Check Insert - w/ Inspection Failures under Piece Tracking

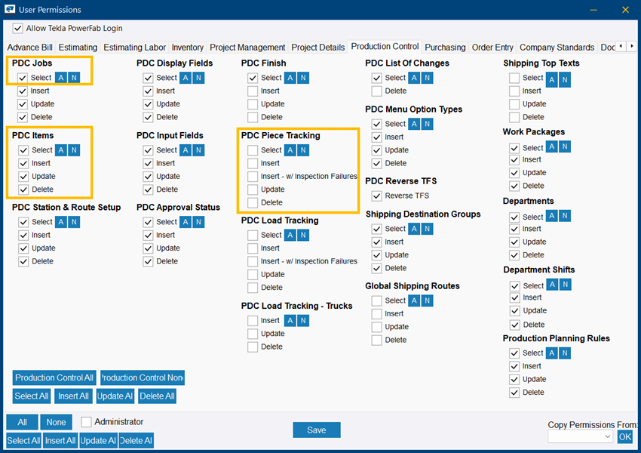pyautogui.click(x=253, y=177)
